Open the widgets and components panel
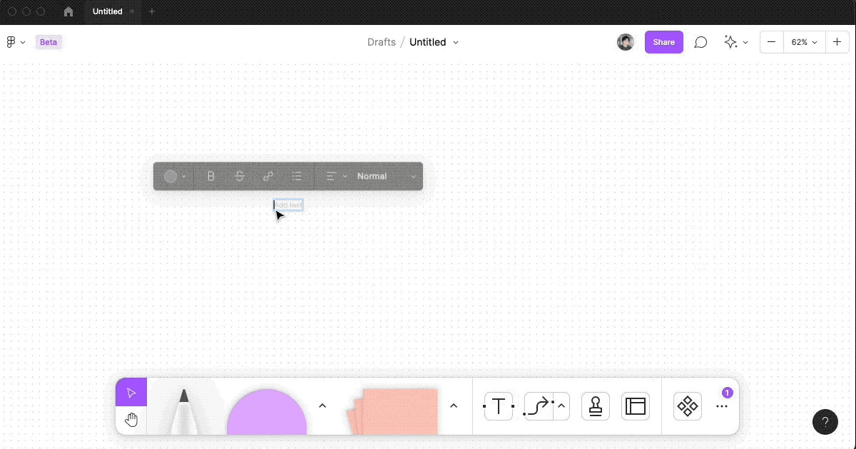 click(x=688, y=406)
